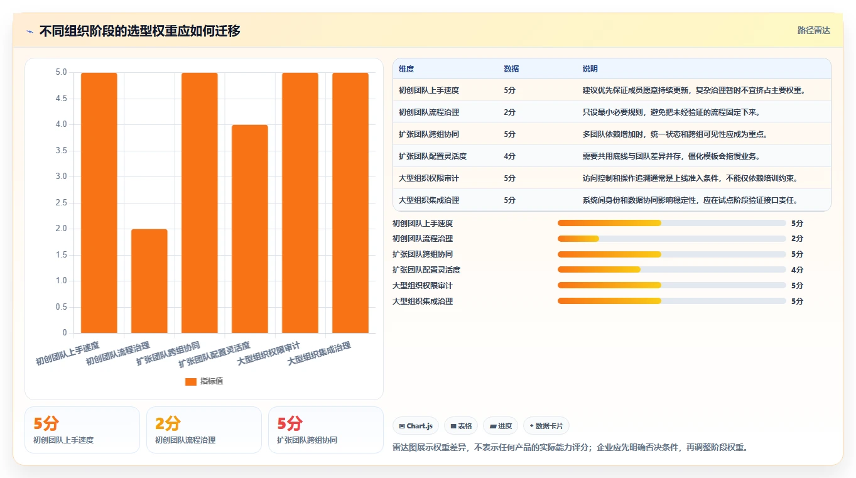Click the 大型组织集成治理 progress bar

(x=672, y=301)
